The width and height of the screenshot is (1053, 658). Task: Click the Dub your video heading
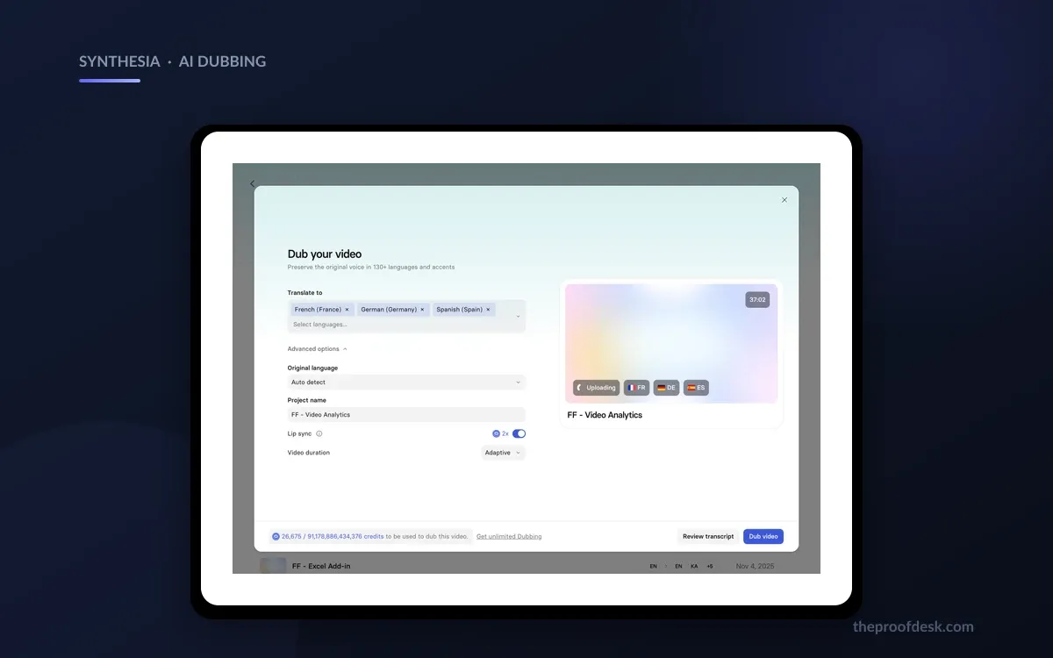[325, 254]
